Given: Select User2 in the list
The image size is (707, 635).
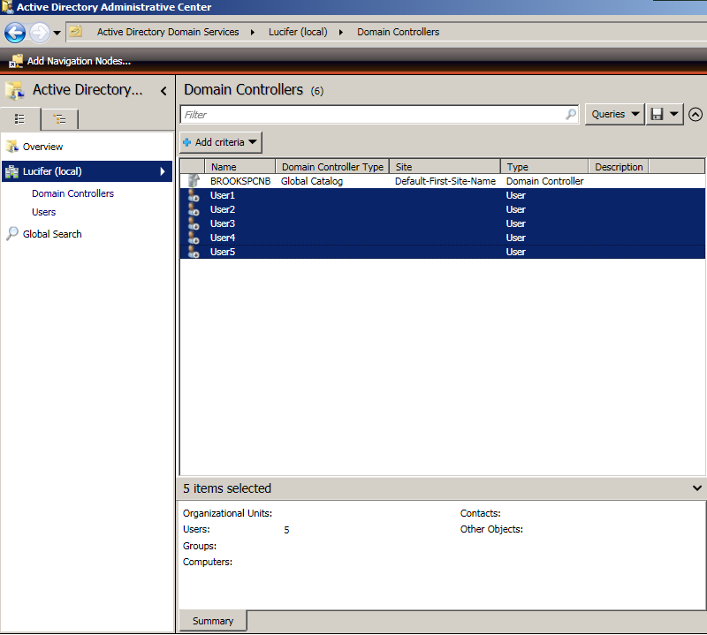Looking at the screenshot, I should (443, 209).
